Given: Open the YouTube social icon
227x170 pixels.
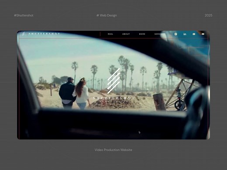Looking at the screenshot, I should 194,34.
